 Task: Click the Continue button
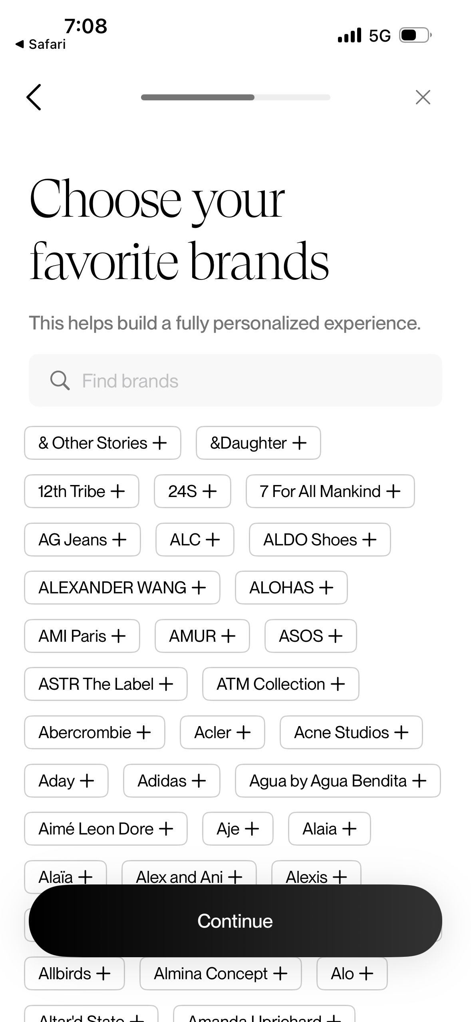[x=235, y=921]
